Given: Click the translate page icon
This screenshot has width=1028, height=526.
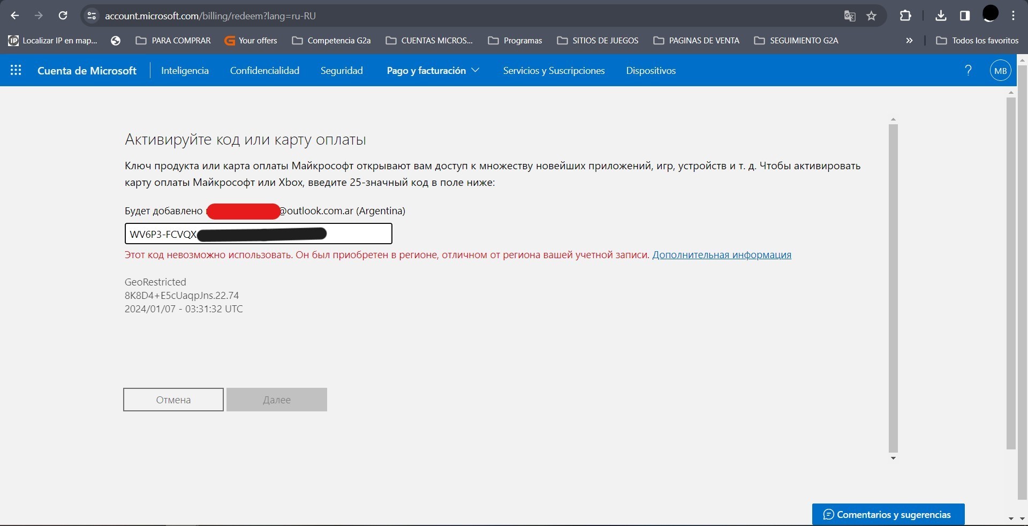Looking at the screenshot, I should tap(849, 16).
